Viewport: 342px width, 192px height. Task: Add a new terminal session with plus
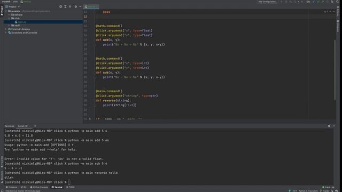(x=35, y=126)
